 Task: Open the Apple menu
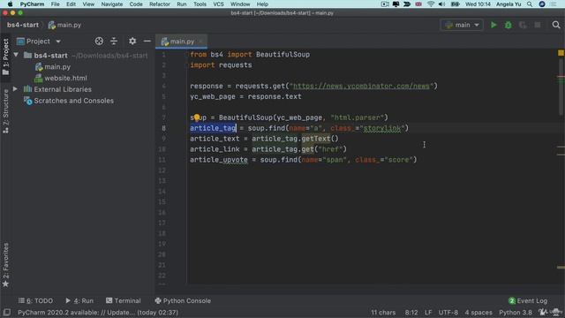(10, 4)
